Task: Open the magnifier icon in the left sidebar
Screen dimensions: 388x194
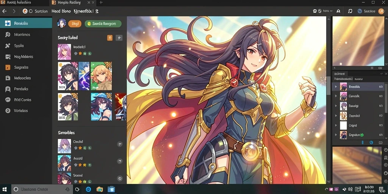Action: [8, 34]
